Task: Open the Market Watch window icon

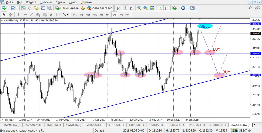Action: (x=23, y=8)
